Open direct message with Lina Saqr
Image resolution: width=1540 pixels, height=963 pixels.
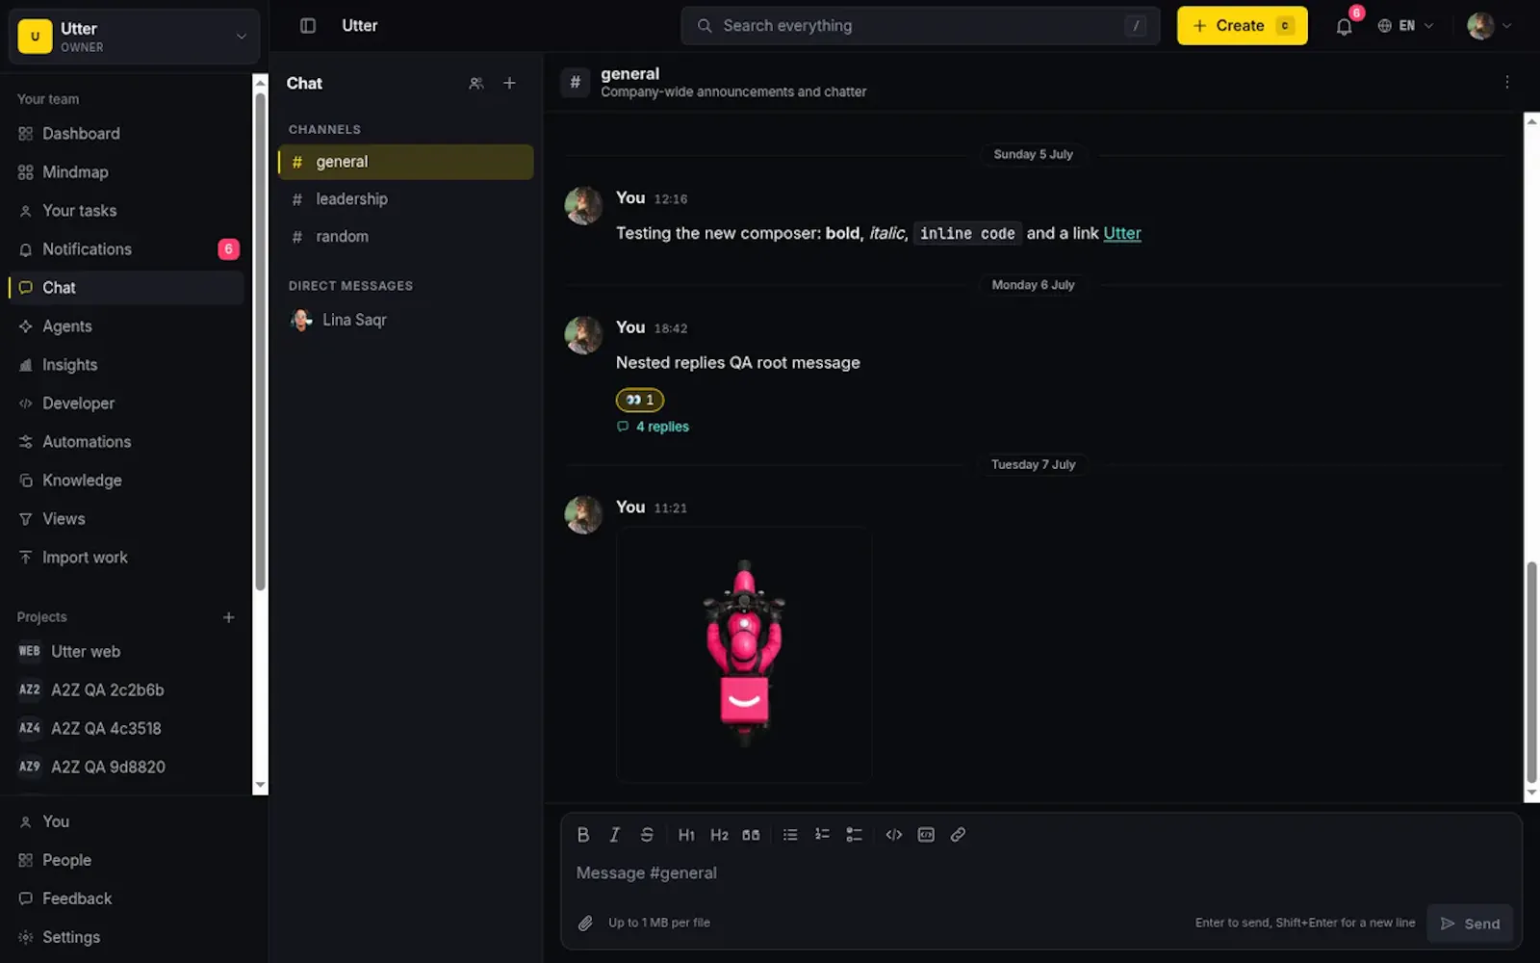click(x=405, y=320)
